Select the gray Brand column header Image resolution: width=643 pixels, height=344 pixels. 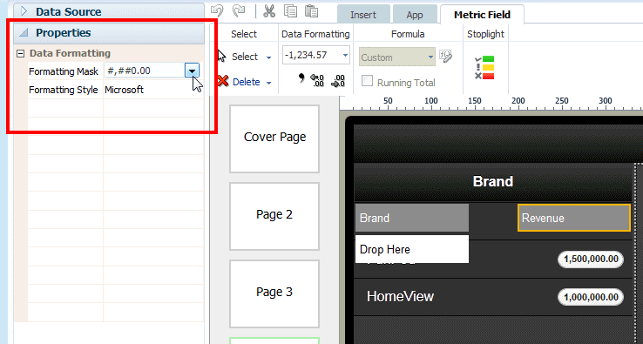[x=412, y=218]
